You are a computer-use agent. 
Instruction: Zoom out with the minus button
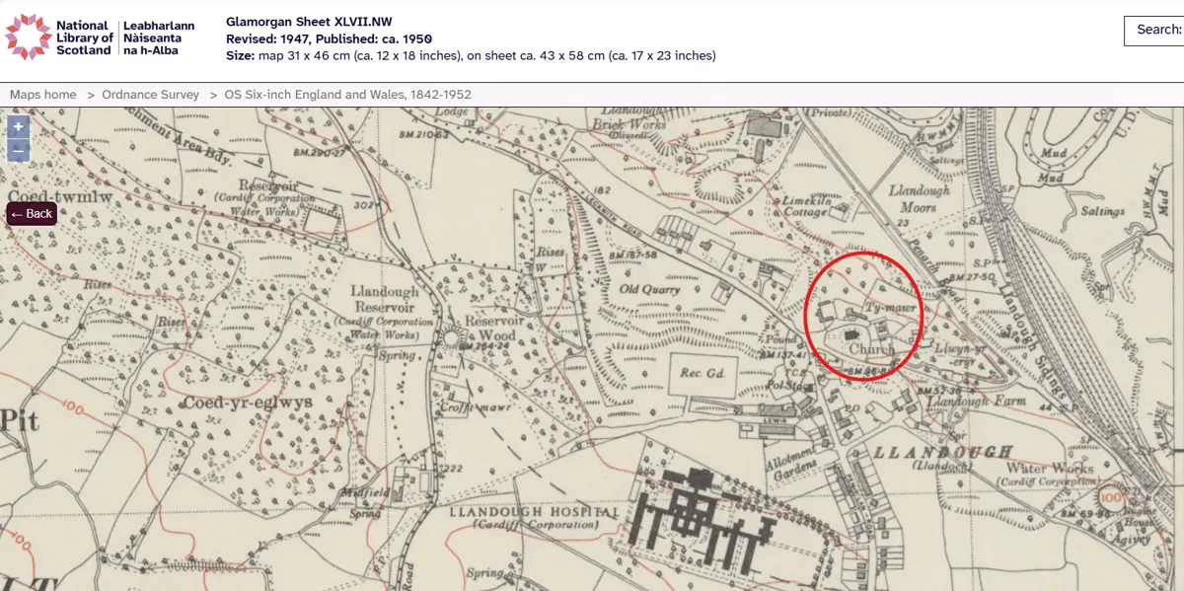click(x=19, y=150)
